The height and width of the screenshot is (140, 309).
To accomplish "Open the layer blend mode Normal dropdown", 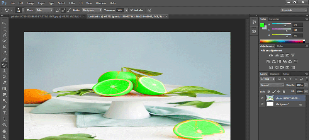I will click(272, 85).
